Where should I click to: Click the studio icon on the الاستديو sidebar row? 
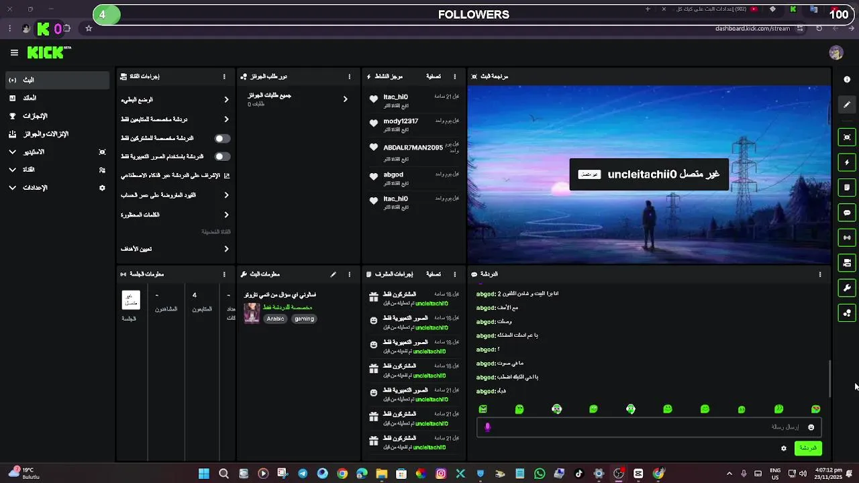[102, 152]
